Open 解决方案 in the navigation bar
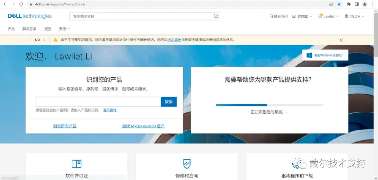 click(29, 29)
